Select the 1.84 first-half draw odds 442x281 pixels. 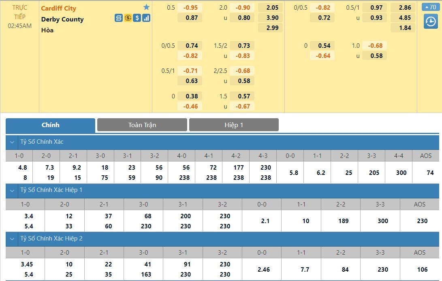403,28
